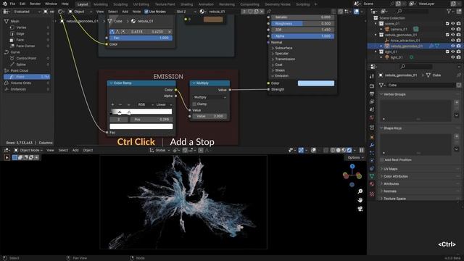
Task: Open the Edit menu
Action: tap(22, 4)
